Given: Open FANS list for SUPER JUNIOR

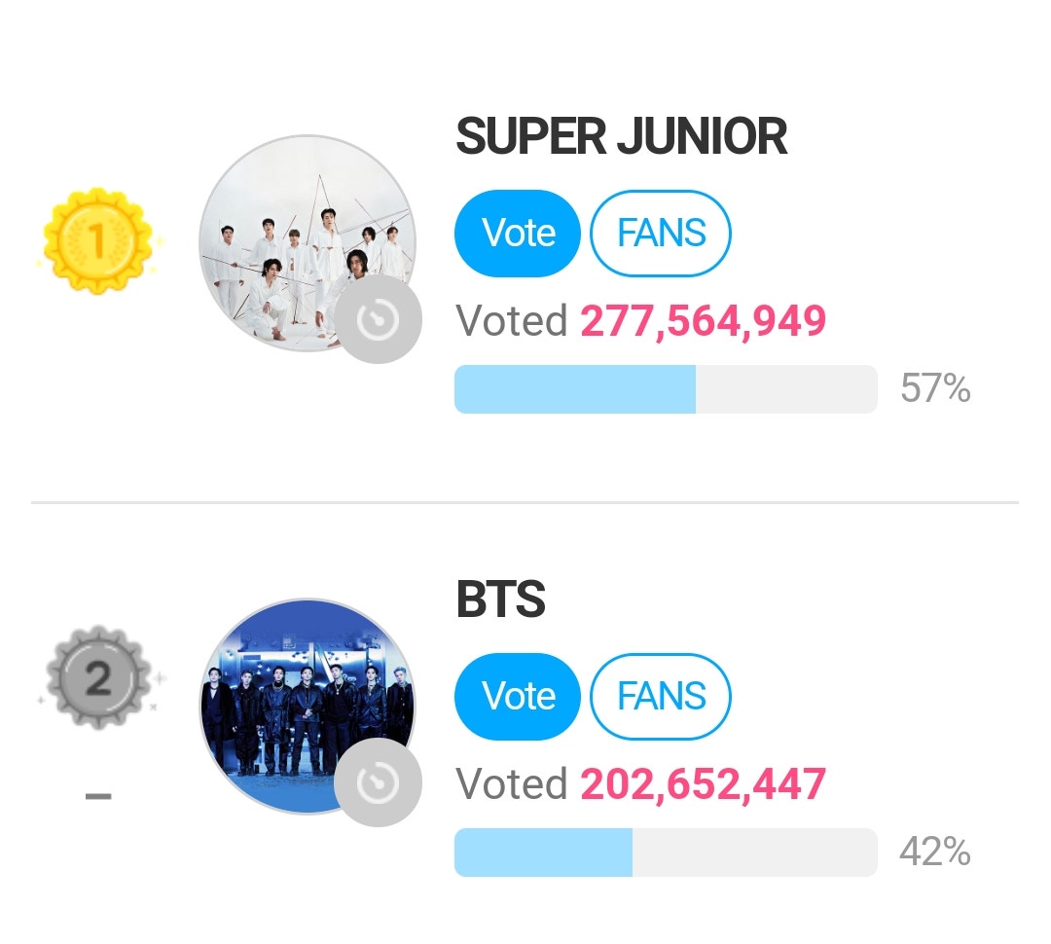Looking at the screenshot, I should tap(661, 233).
